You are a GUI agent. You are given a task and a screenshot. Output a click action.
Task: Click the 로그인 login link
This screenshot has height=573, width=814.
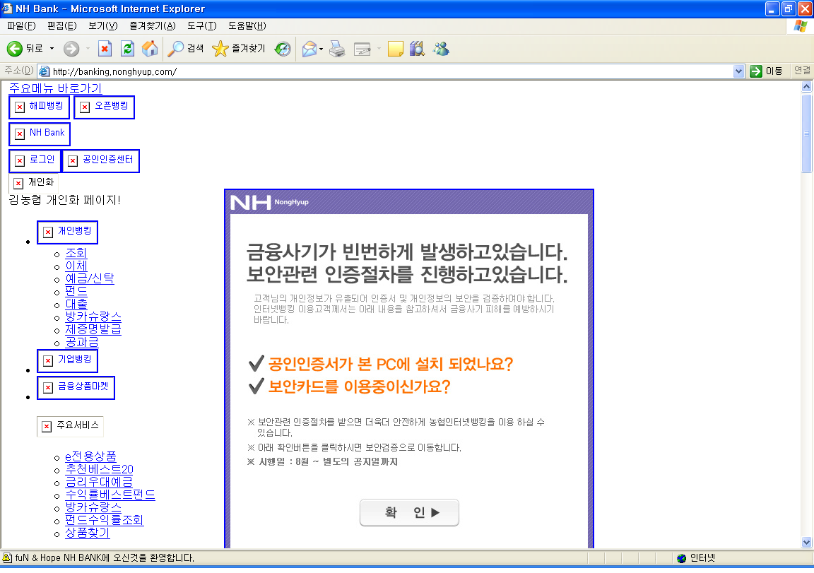[x=35, y=161]
